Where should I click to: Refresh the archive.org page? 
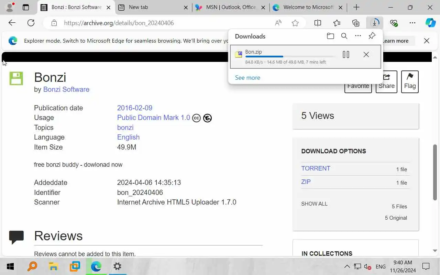coord(31,23)
